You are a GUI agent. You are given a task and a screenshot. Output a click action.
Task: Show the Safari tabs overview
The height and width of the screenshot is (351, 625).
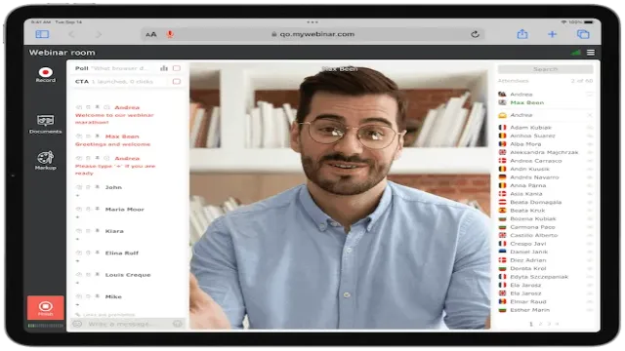click(x=583, y=34)
